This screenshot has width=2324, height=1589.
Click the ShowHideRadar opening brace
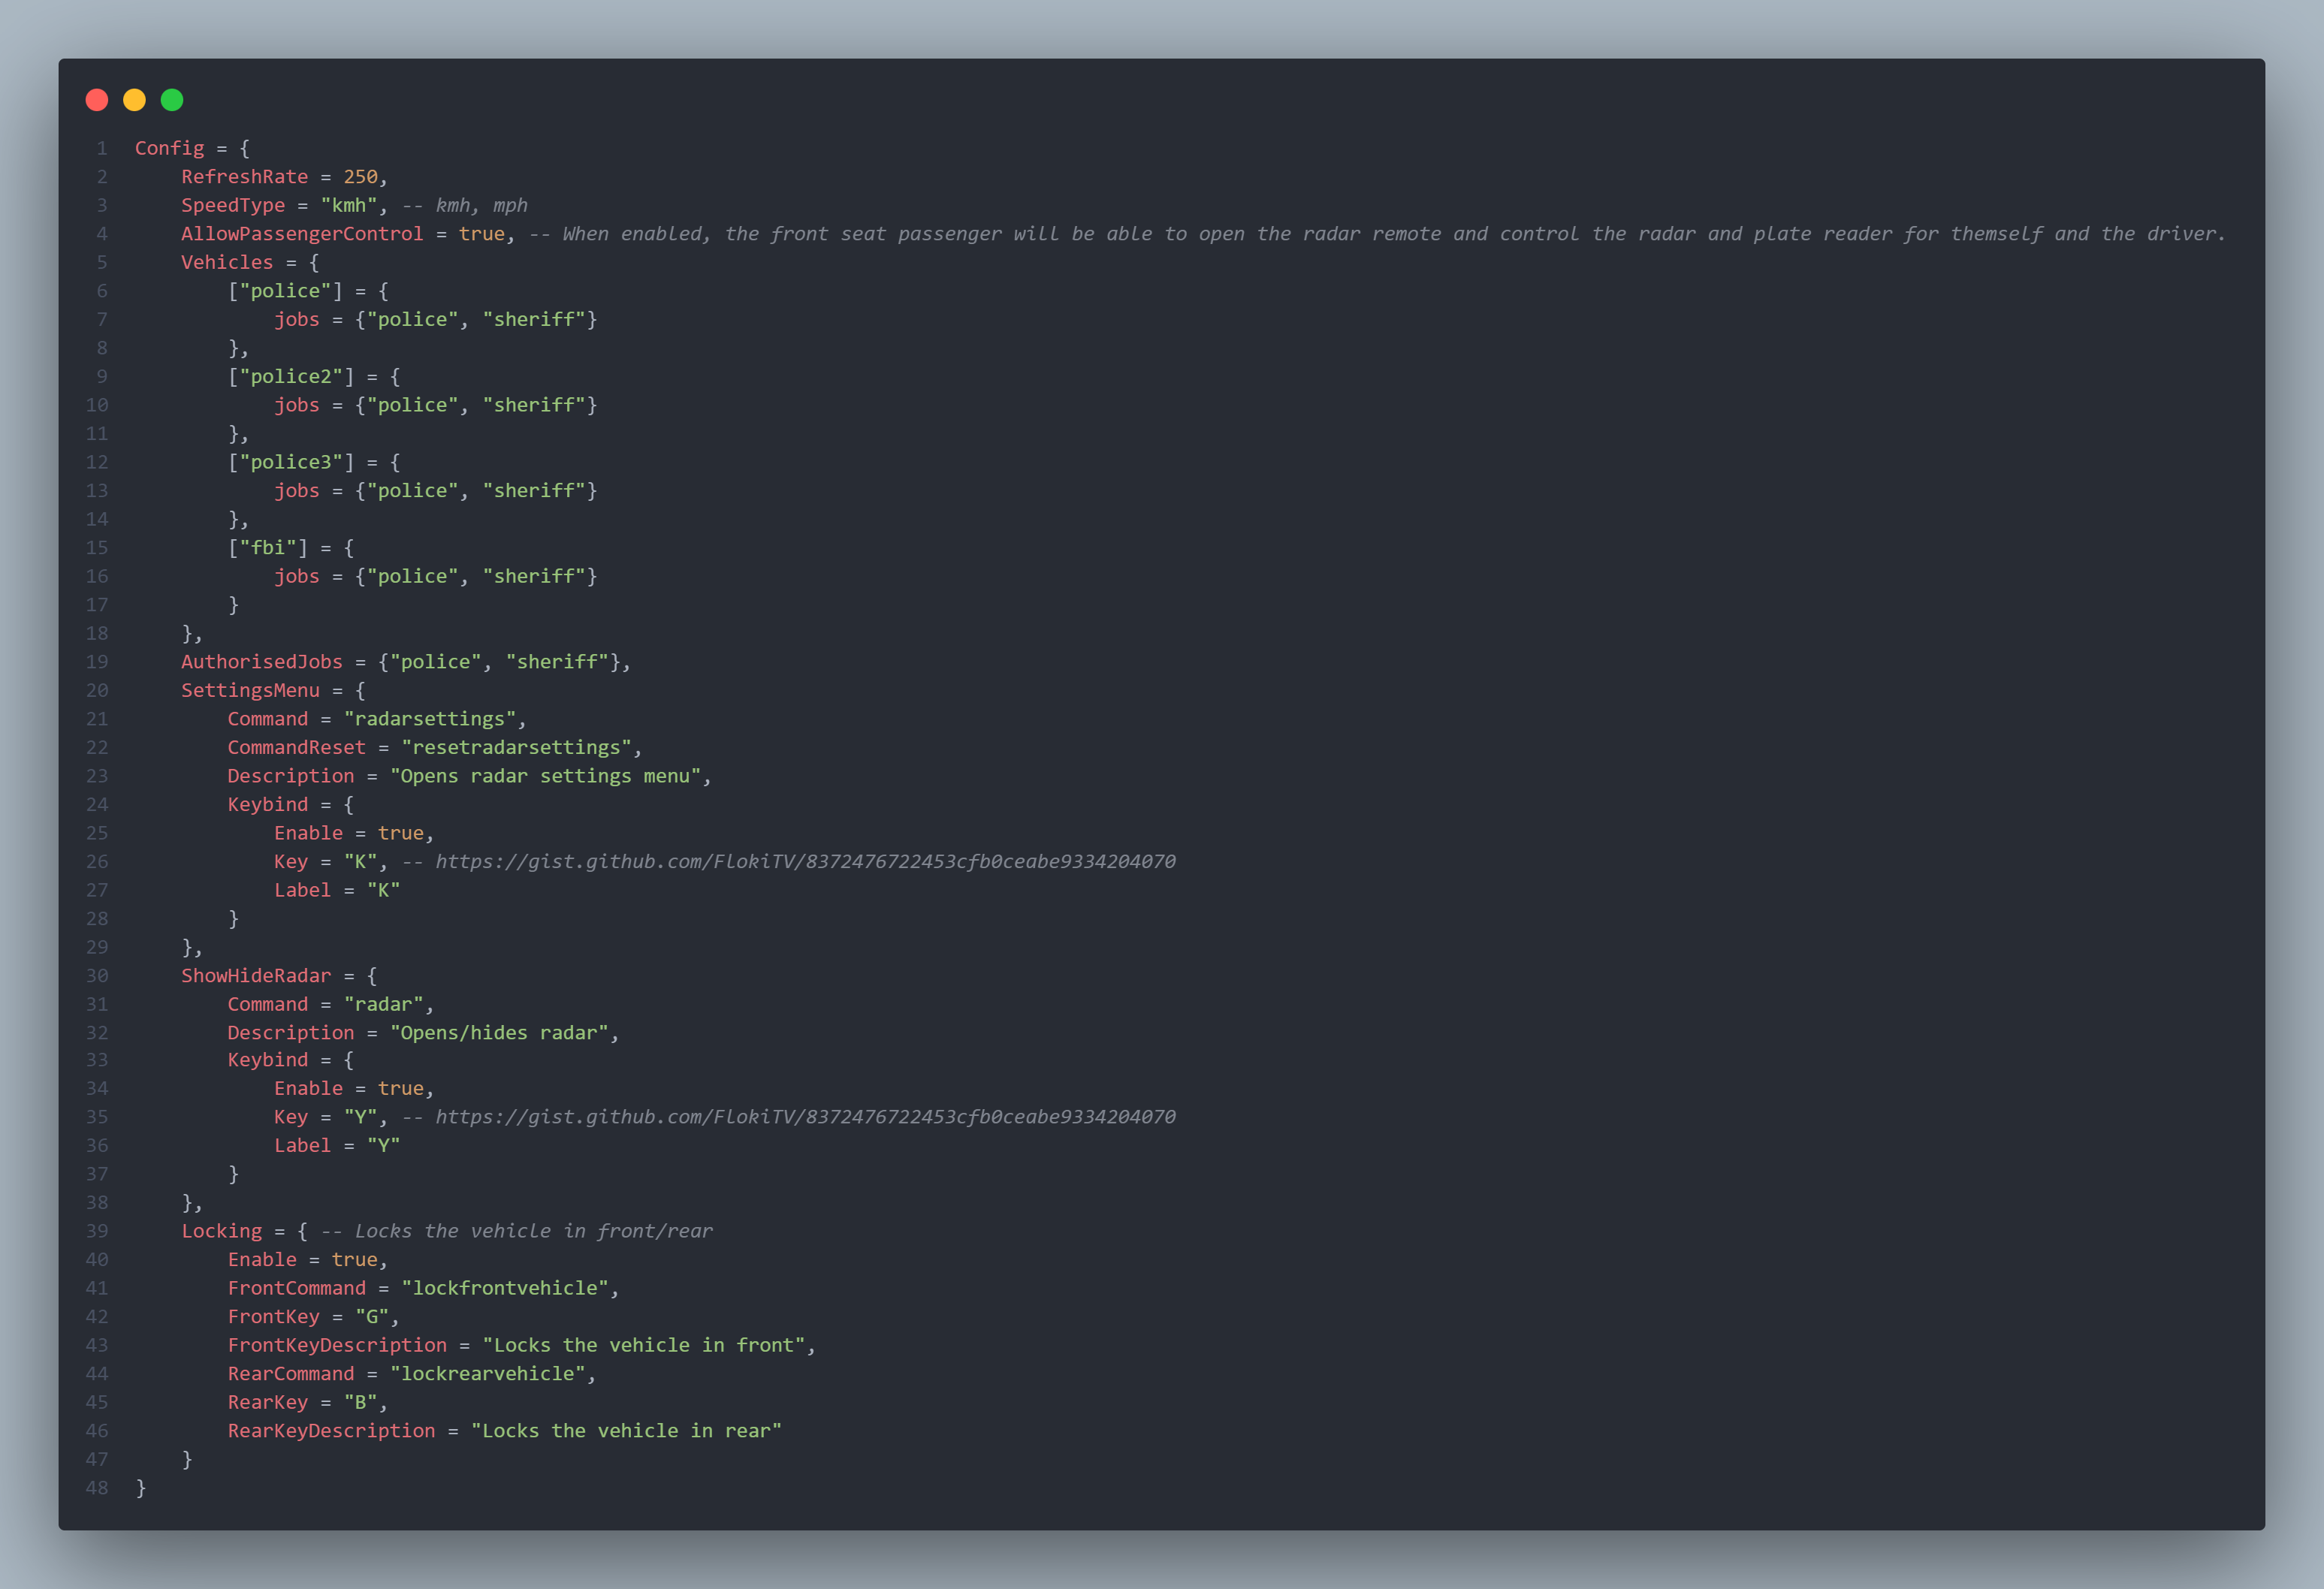coord(372,975)
